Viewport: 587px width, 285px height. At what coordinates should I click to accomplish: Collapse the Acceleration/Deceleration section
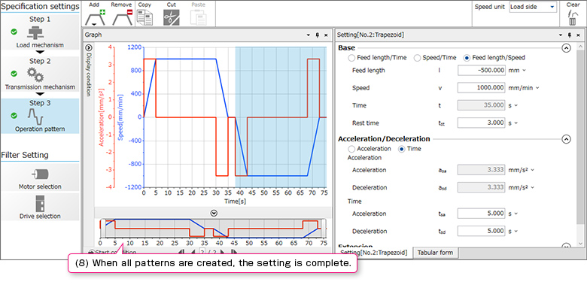(x=567, y=139)
